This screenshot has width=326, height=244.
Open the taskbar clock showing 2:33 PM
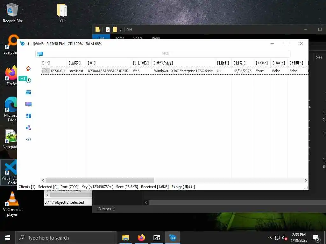299,238
